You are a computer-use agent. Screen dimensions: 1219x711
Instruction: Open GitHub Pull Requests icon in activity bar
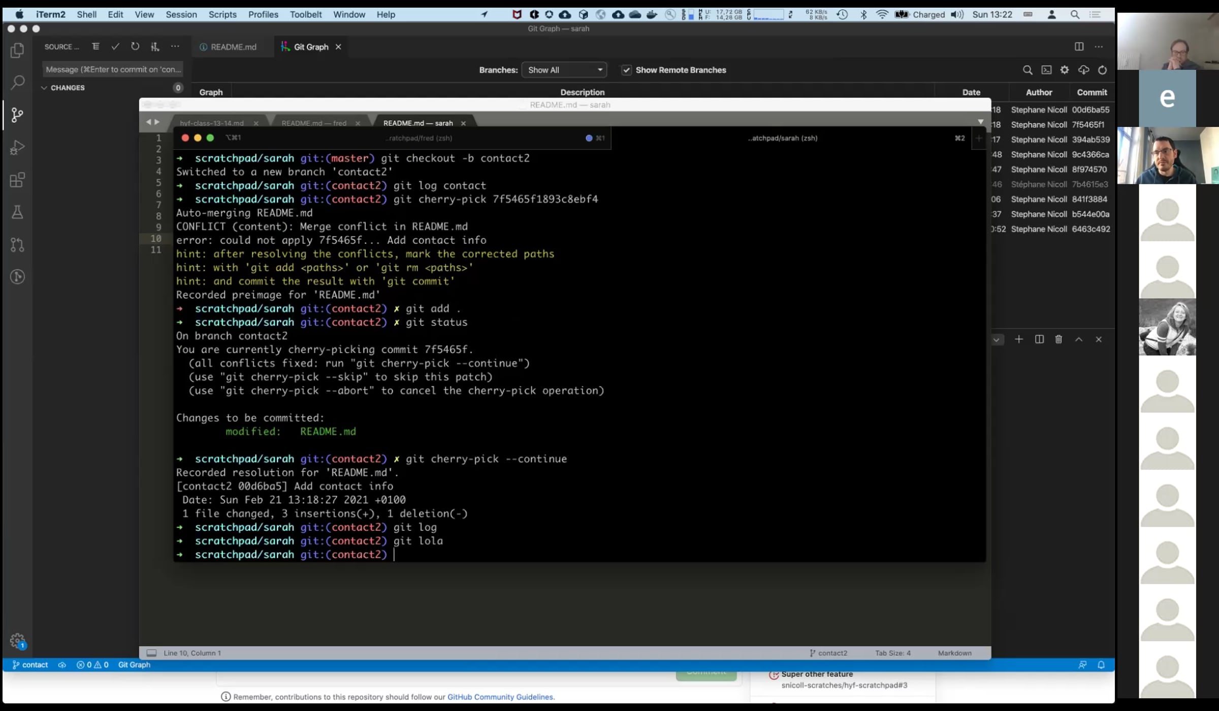[17, 245]
